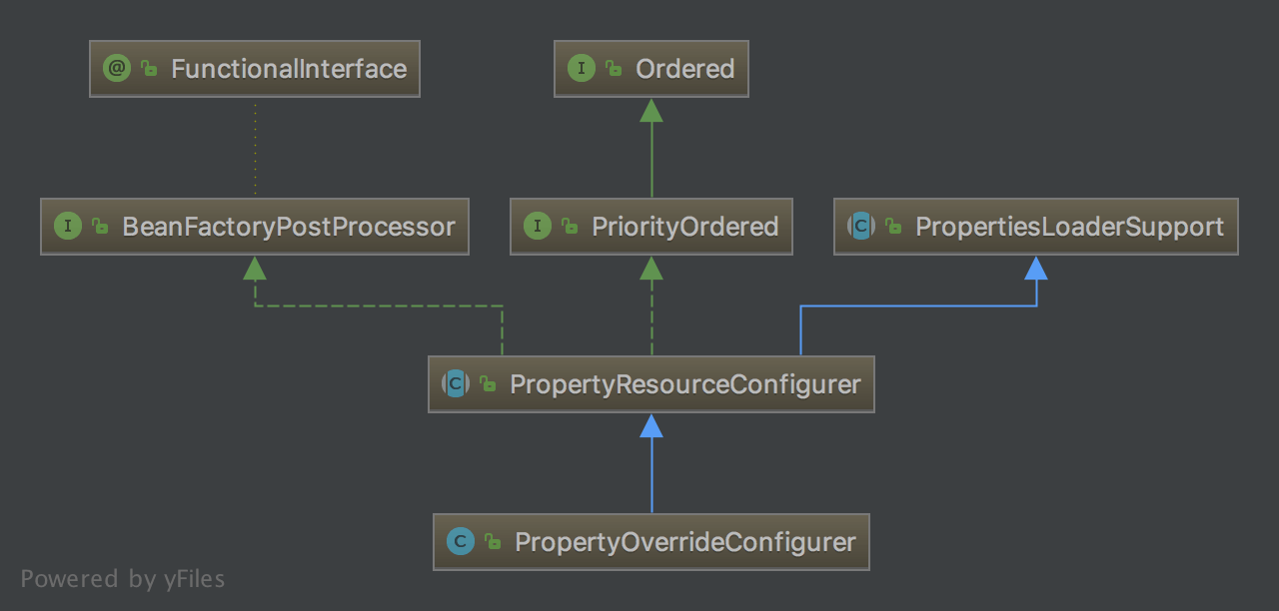1279x611 pixels.
Task: Click the public lock icon beside PropertyOverrideConfigurer
Action: click(x=492, y=542)
